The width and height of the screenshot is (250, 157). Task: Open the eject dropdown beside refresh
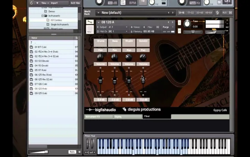point(37,3)
